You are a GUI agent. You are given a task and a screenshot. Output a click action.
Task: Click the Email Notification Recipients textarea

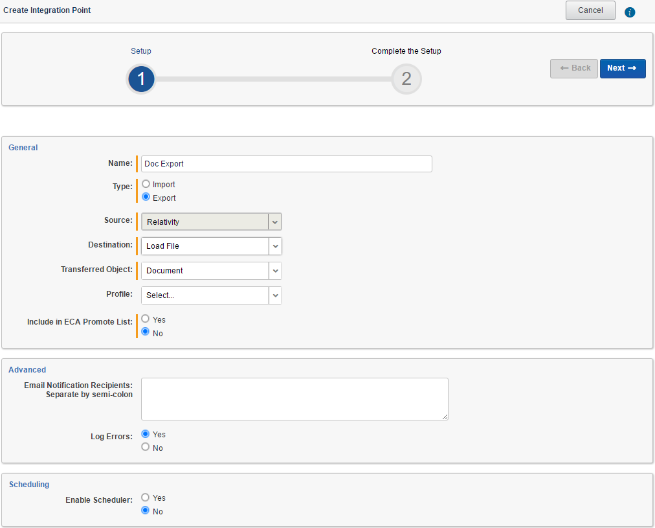[x=294, y=399]
